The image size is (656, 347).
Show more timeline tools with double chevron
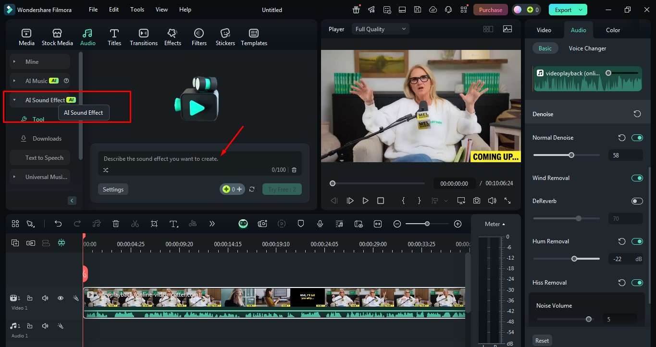(x=212, y=224)
